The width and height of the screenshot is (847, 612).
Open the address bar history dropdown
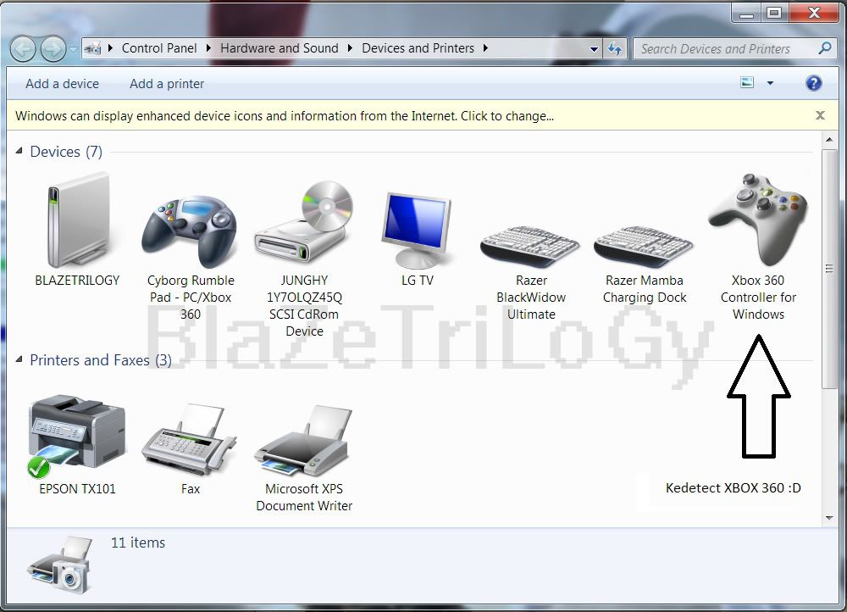tap(594, 49)
